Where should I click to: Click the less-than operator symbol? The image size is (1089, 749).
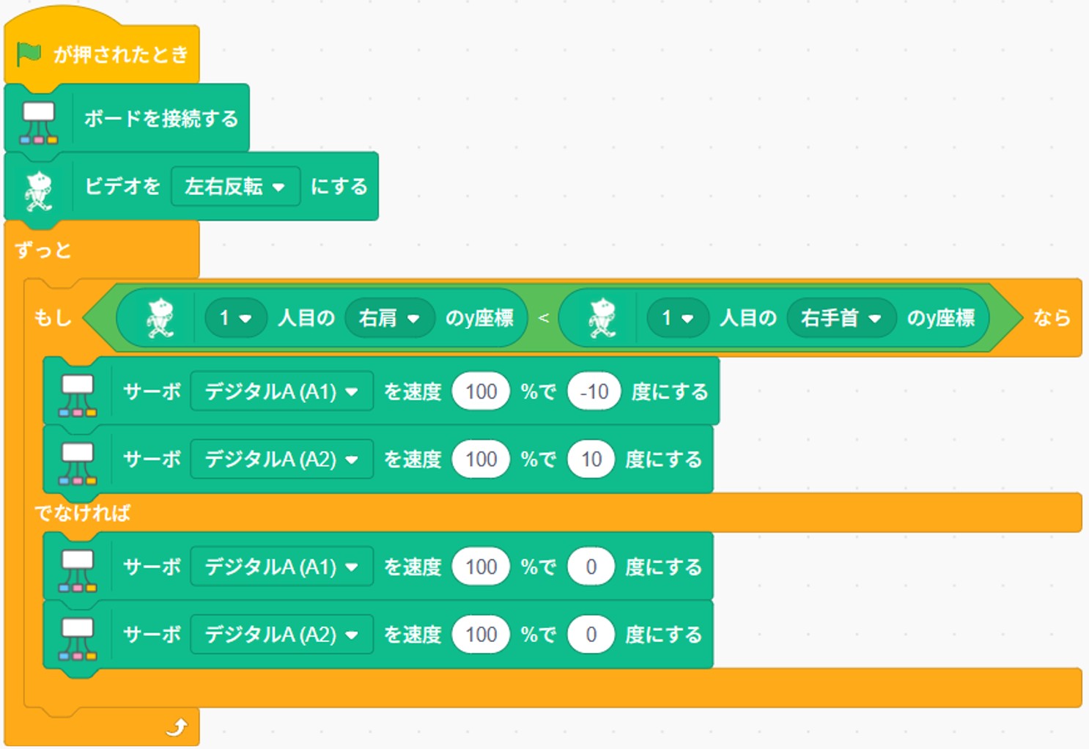[x=543, y=318]
